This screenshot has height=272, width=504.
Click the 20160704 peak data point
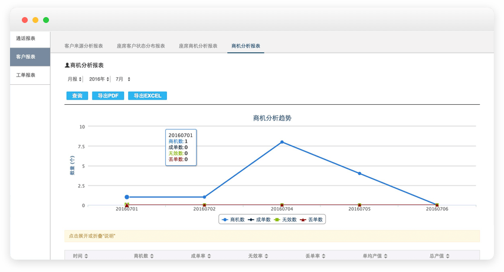(282, 142)
